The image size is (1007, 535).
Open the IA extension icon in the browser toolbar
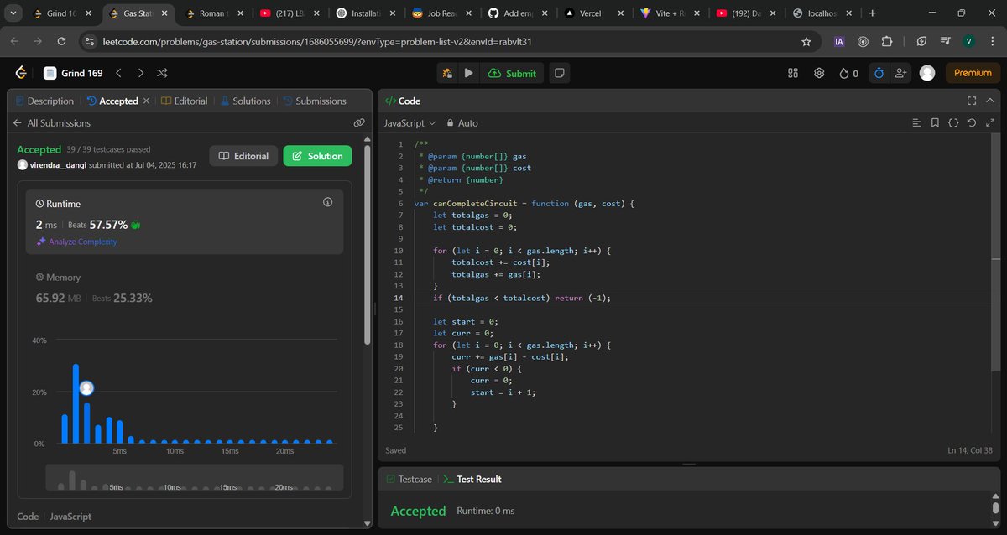(839, 41)
